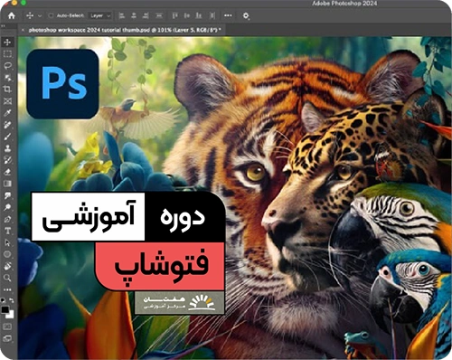Select the Horizontal Type tool

(x=7, y=231)
